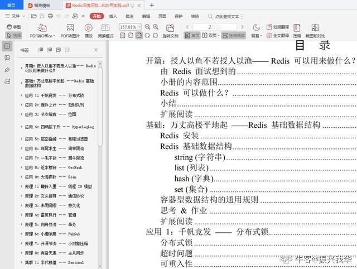Switch to the 编辑 tab

(146, 16)
